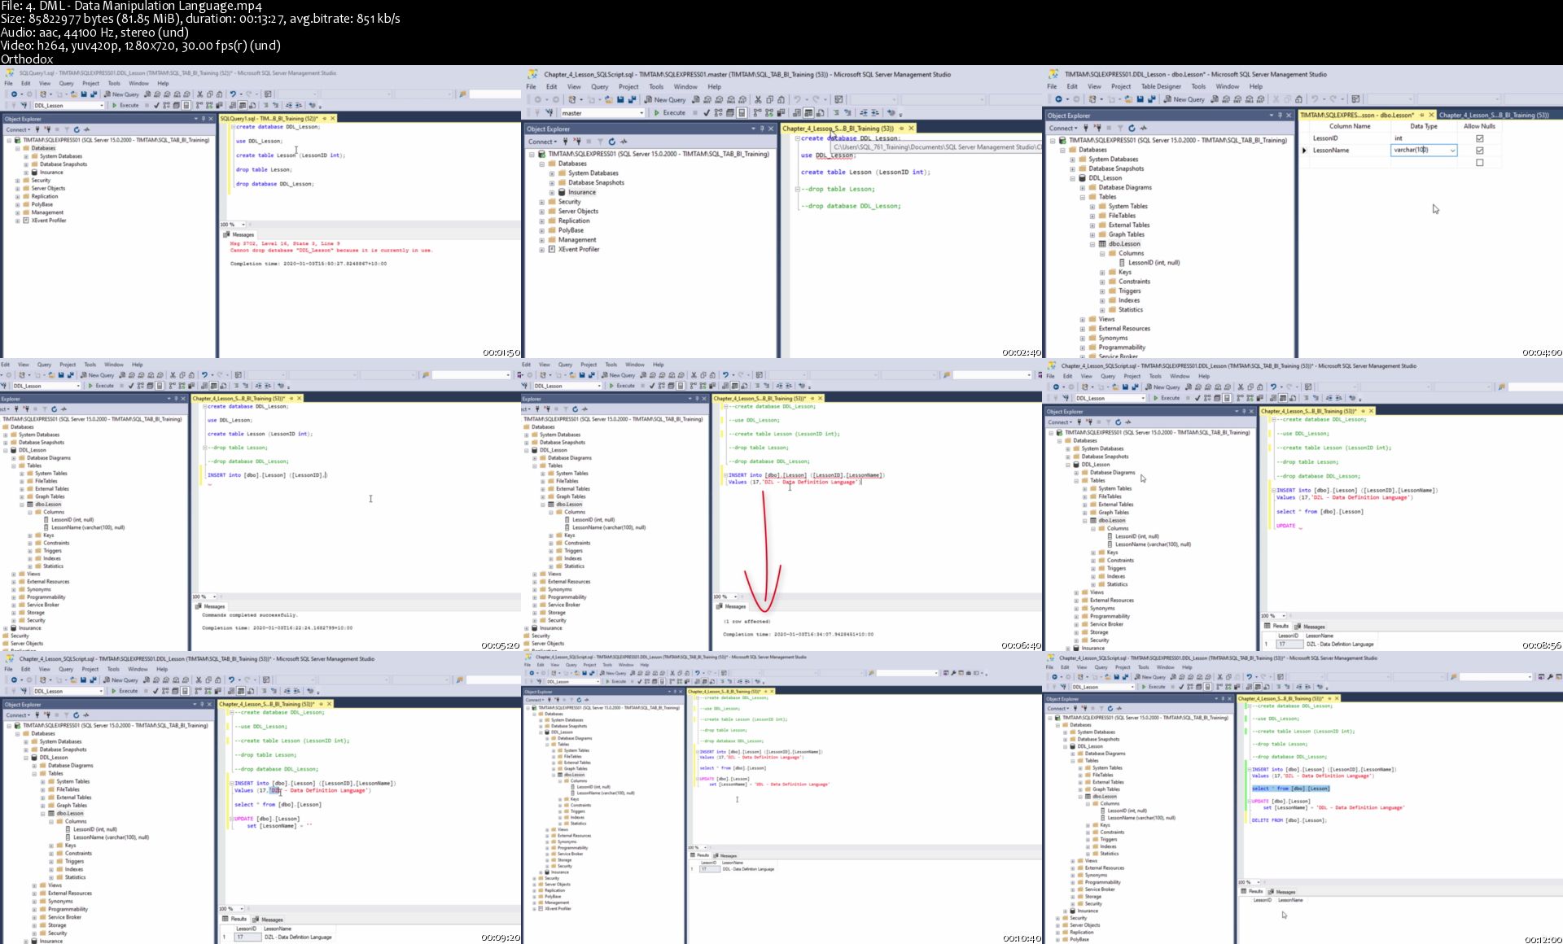Click New Query in the 00:01:50 frame
1563x944 pixels.
[121, 94]
